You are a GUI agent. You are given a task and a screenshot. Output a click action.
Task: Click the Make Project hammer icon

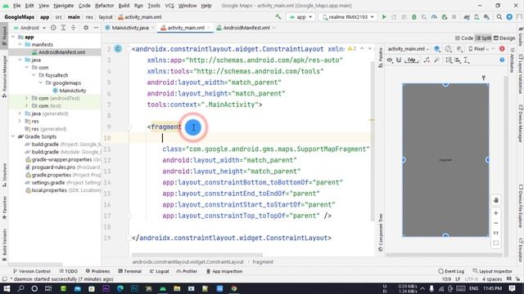278,16
